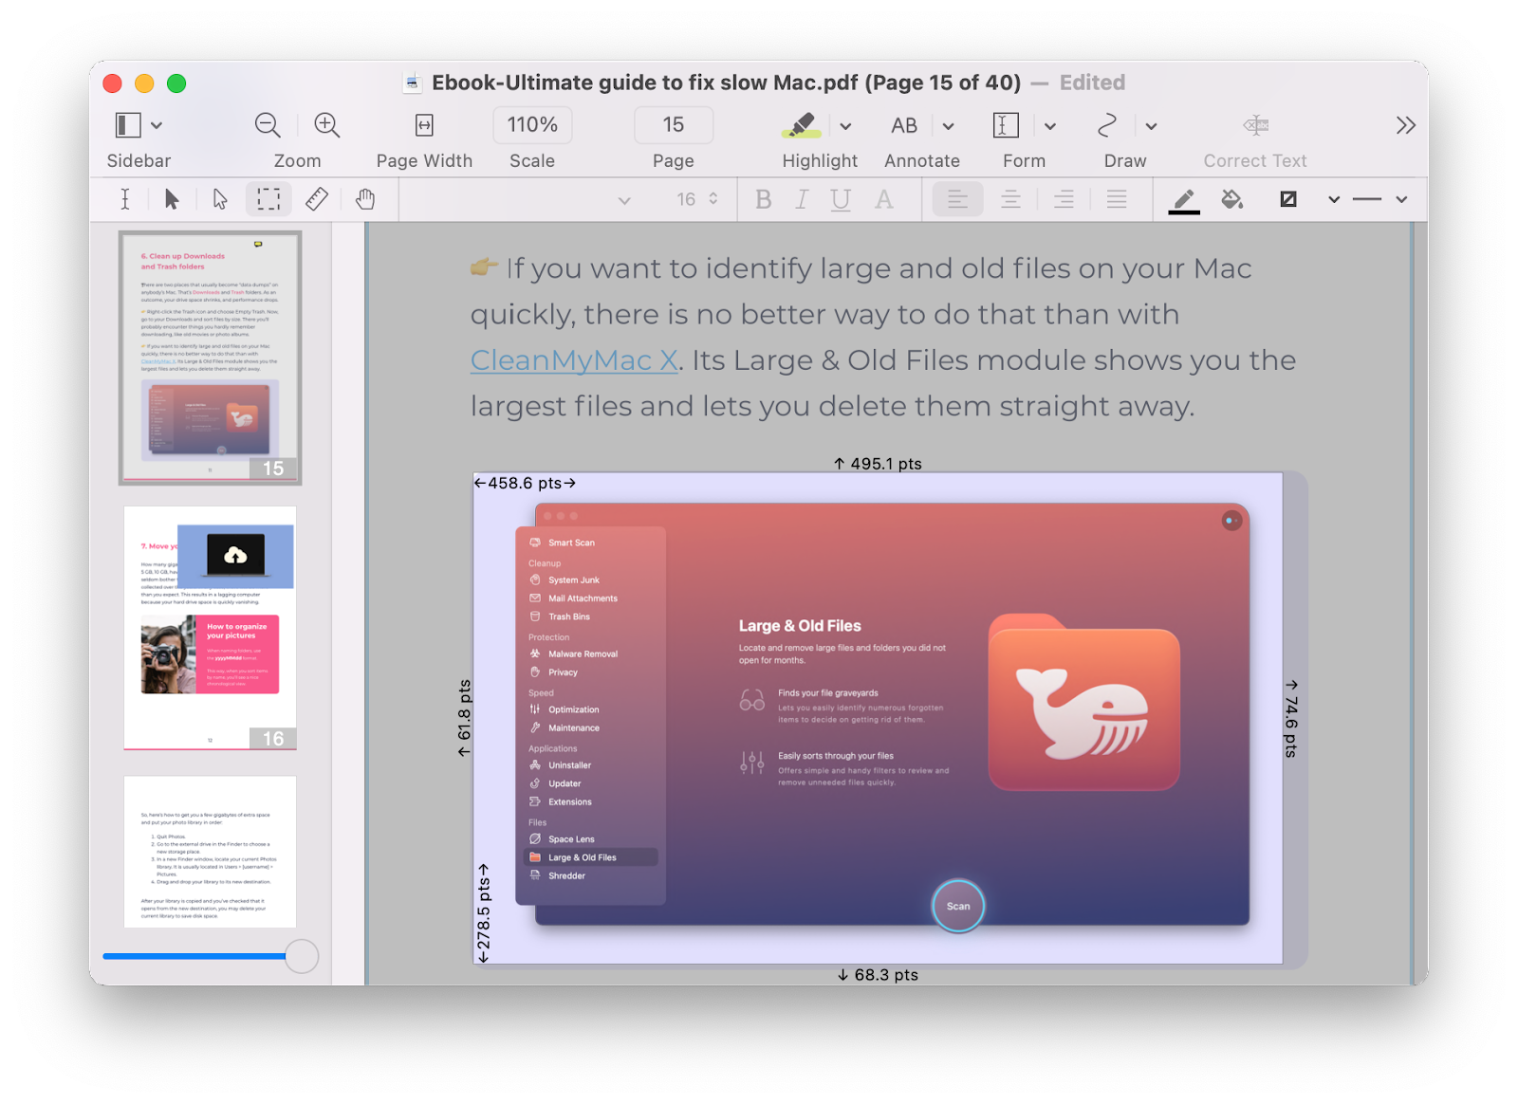Select the hand pan tool
This screenshot has width=1518, height=1104.
[365, 199]
